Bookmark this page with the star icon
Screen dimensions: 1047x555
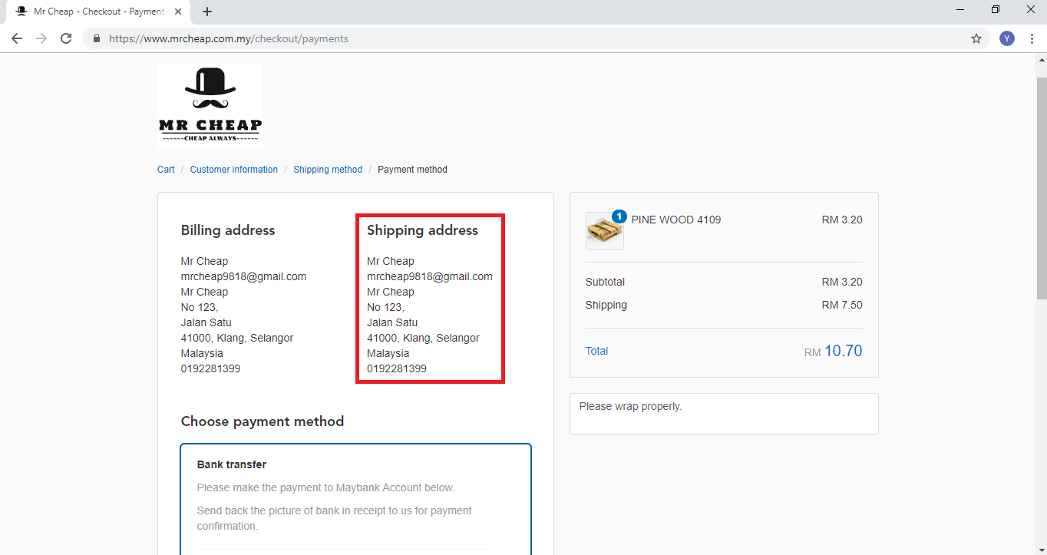pos(976,38)
